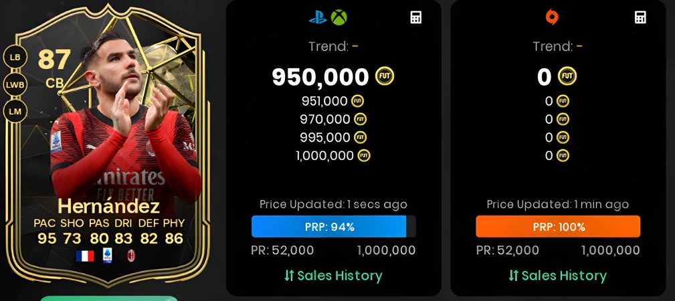Click the AC Milan club badge on card
Screen dimensions: 675x301
[x=131, y=256]
